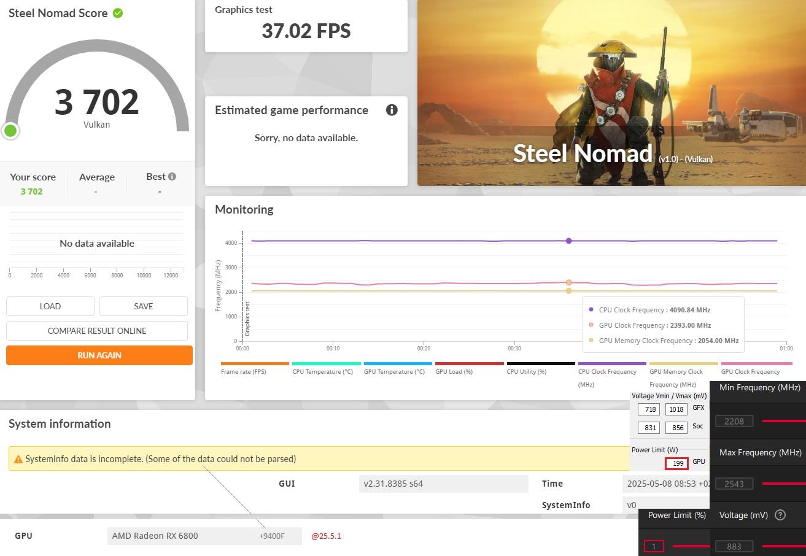Toggle GPU Load (%) legend series

469,368
